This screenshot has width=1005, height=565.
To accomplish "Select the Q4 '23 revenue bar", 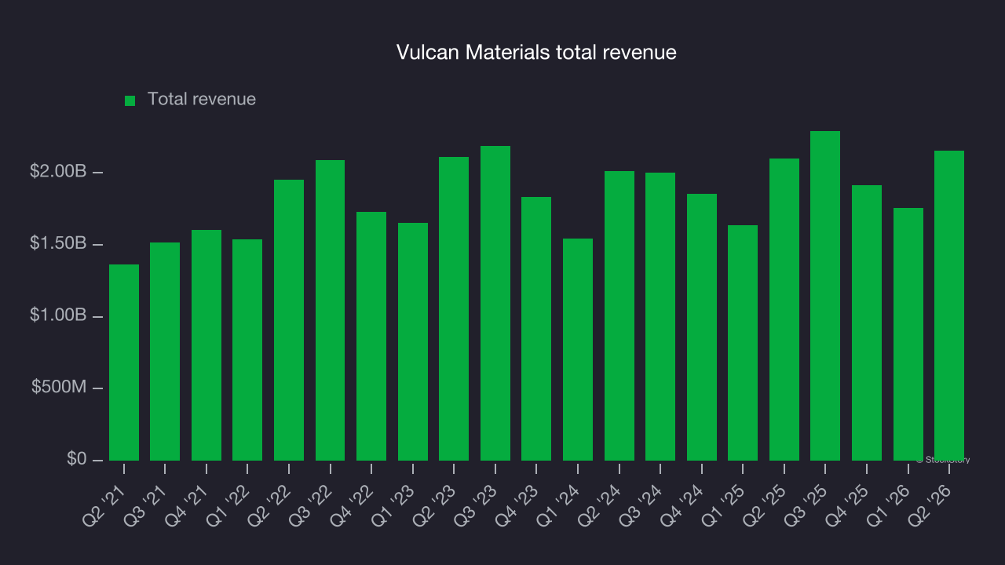I will (536, 329).
